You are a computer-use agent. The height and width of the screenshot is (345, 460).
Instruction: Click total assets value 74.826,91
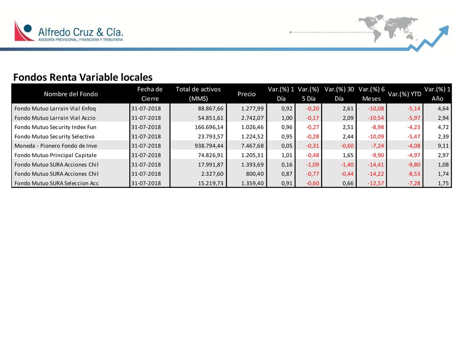[x=210, y=155]
